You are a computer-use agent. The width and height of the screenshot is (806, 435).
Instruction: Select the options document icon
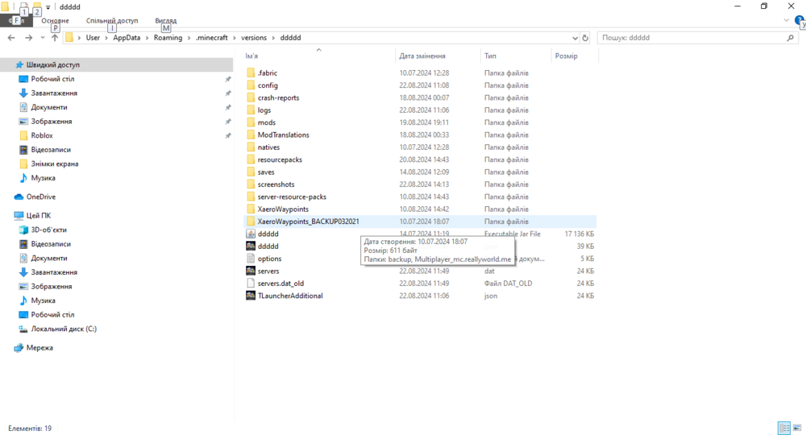pos(251,259)
